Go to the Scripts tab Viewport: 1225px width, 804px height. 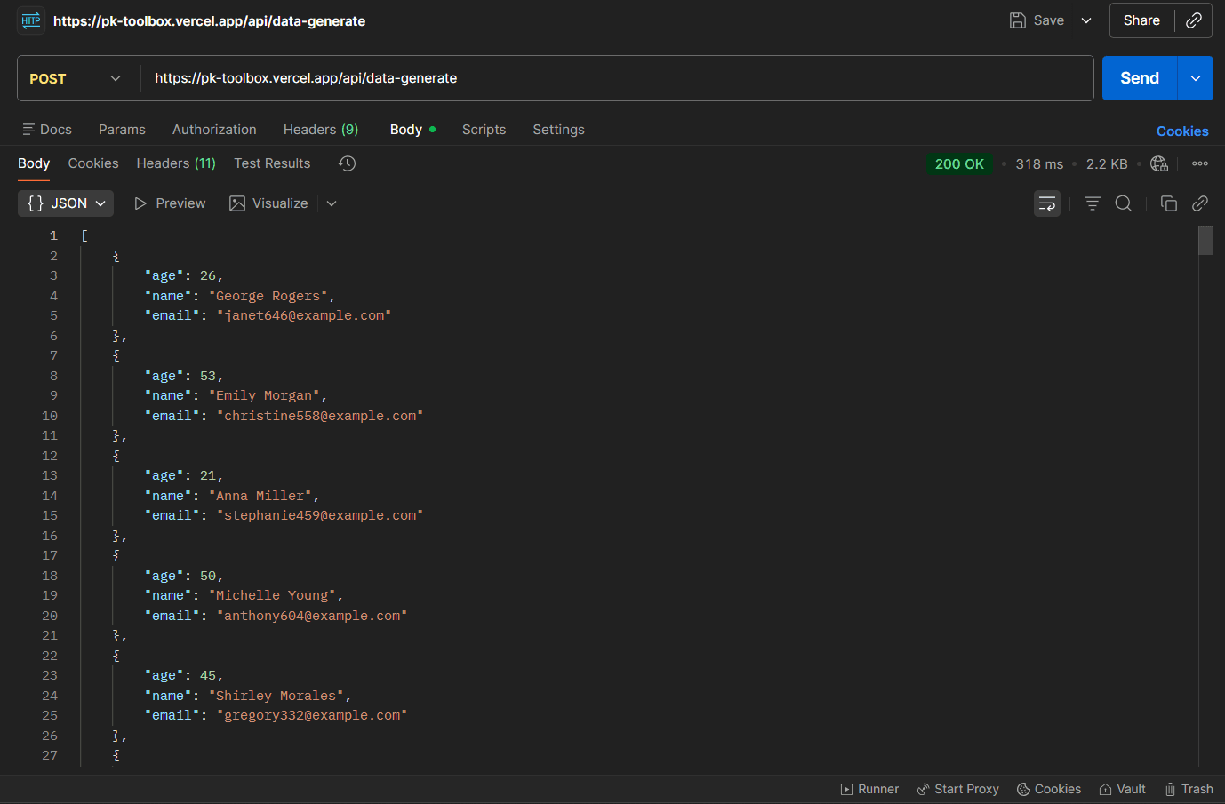click(x=484, y=130)
